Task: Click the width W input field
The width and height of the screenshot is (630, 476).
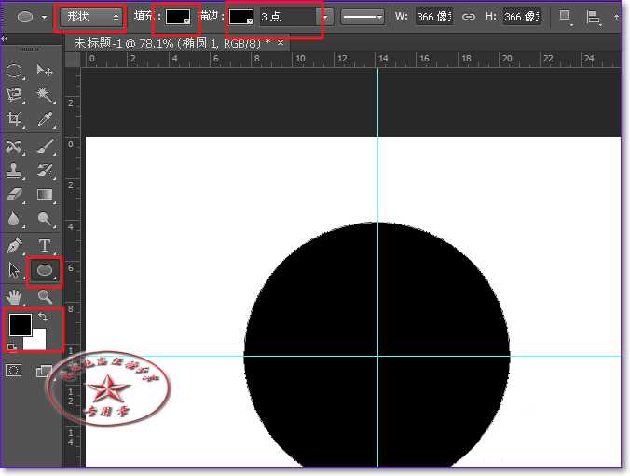Action: pos(434,17)
